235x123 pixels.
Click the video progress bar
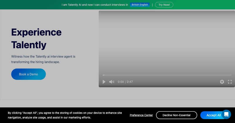167,75
